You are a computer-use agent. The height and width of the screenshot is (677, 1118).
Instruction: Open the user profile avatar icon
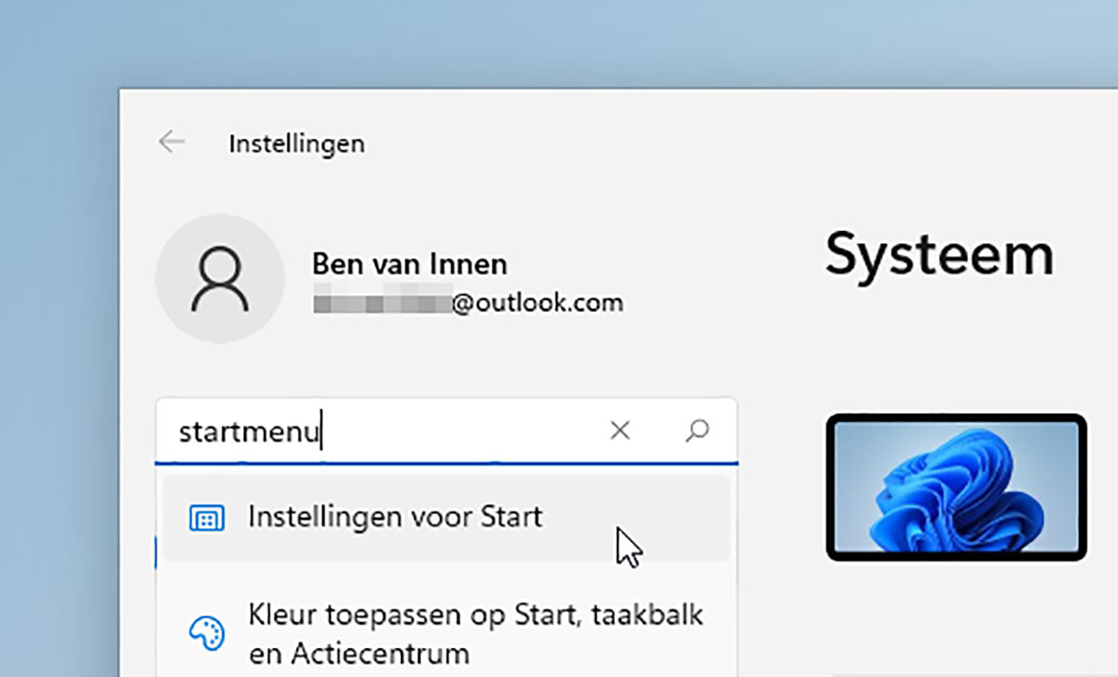tap(220, 278)
